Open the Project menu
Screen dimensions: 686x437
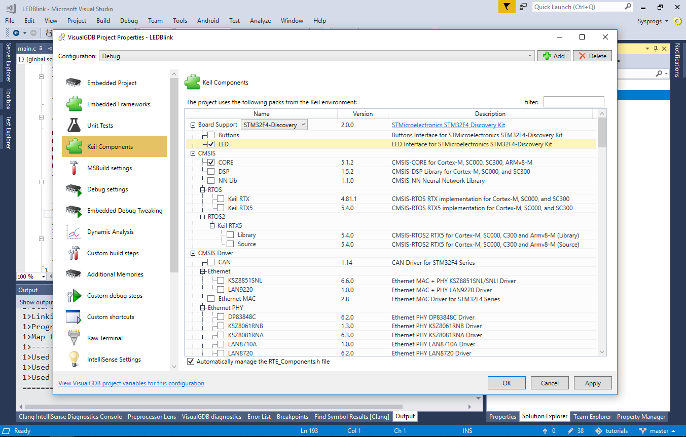[x=77, y=21]
